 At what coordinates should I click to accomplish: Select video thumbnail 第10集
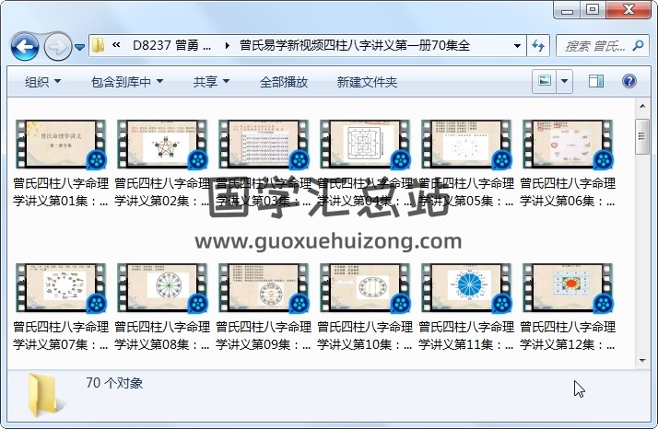pyautogui.click(x=365, y=287)
